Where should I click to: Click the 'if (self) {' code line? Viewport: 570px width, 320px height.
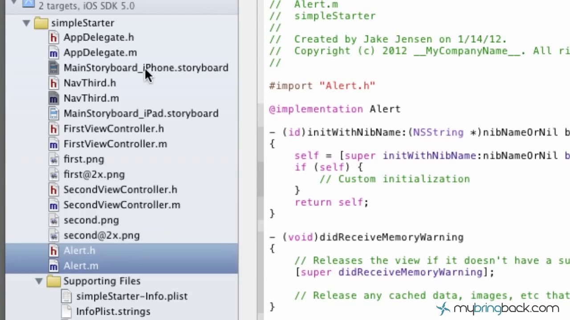tap(329, 168)
